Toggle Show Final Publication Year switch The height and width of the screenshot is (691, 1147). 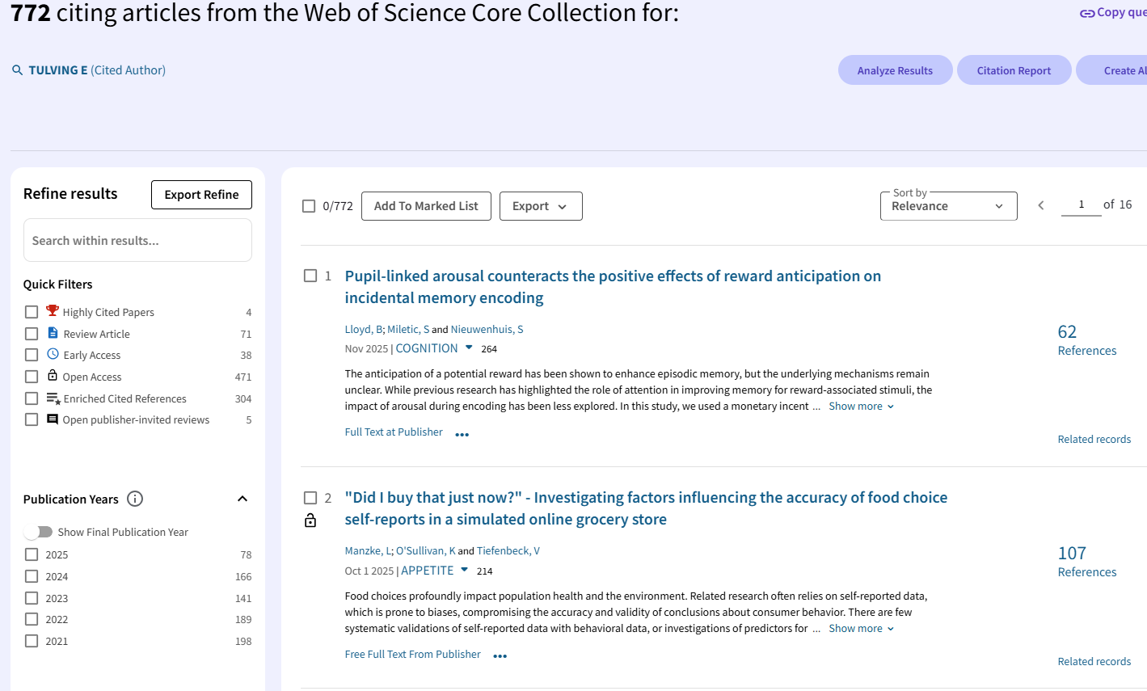click(38, 532)
